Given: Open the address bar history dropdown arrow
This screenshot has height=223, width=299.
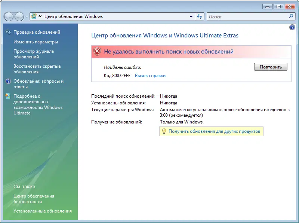Looking at the screenshot, I should coord(191,16).
